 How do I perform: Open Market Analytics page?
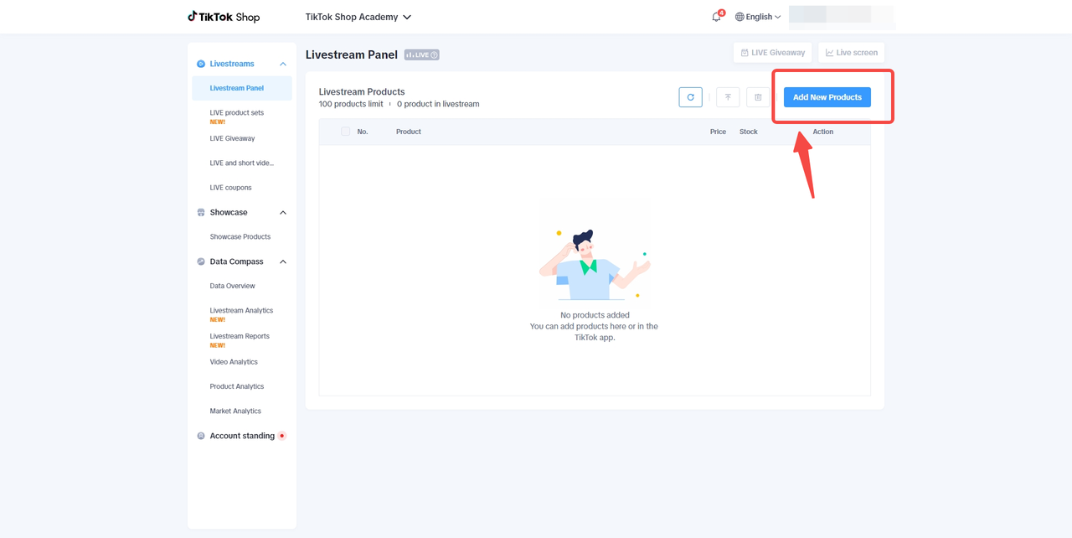[x=235, y=411]
